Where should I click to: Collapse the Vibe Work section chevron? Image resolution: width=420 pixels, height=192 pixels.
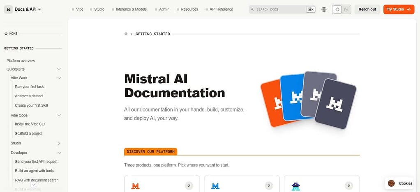pyautogui.click(x=59, y=78)
